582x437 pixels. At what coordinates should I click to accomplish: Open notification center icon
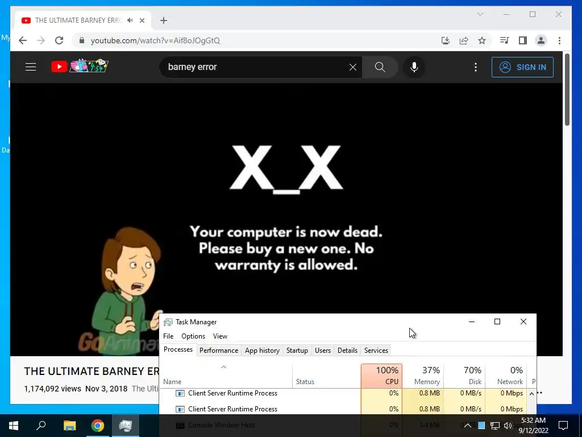point(563,426)
